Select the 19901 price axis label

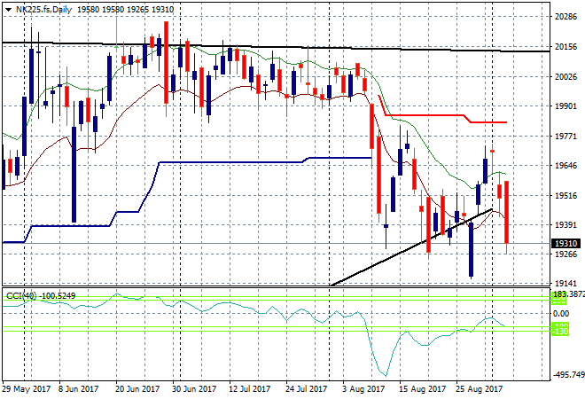(x=566, y=106)
